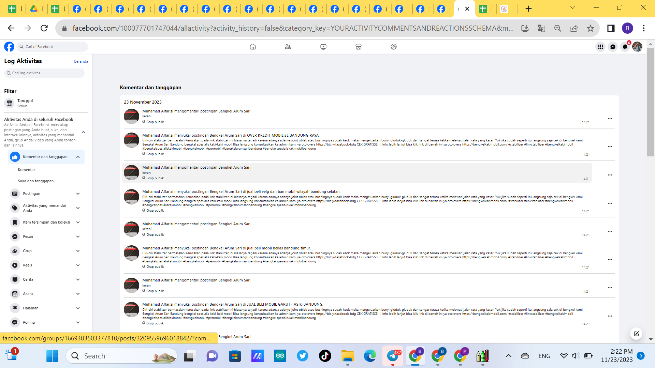655x368 pixels.
Task: Open the Facebook menu grid icon
Action: click(600, 47)
